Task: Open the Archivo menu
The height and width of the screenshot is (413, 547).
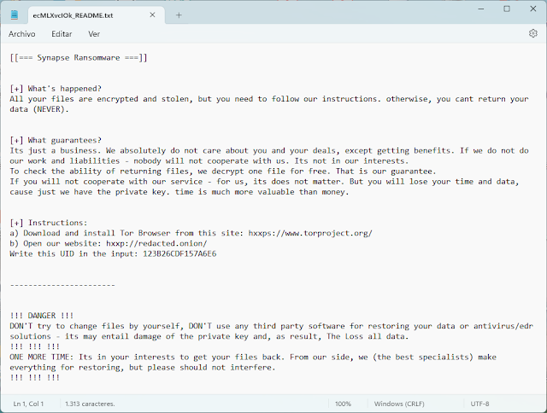Action: [22, 34]
